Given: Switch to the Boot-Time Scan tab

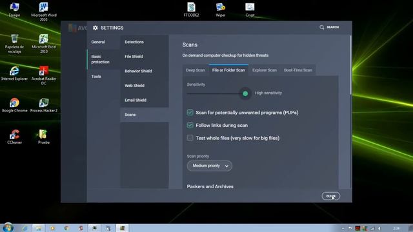Looking at the screenshot, I should (298, 70).
